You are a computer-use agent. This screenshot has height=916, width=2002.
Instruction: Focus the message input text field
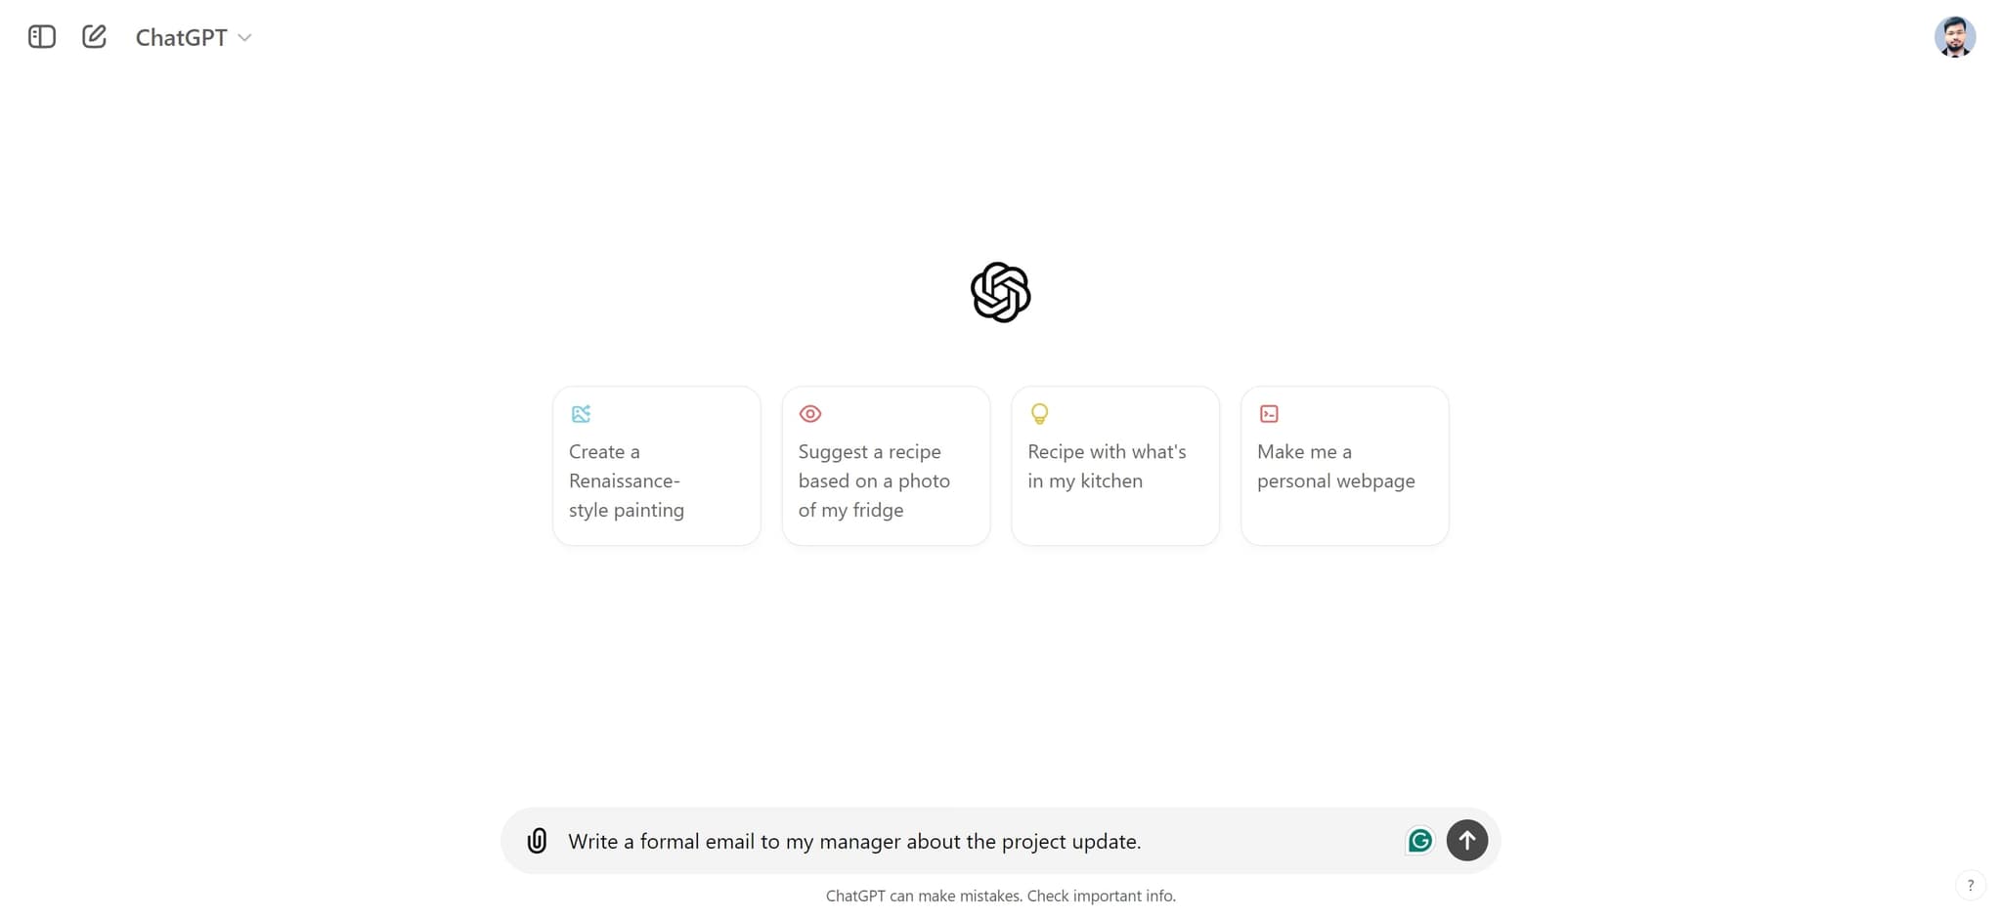click(978, 842)
